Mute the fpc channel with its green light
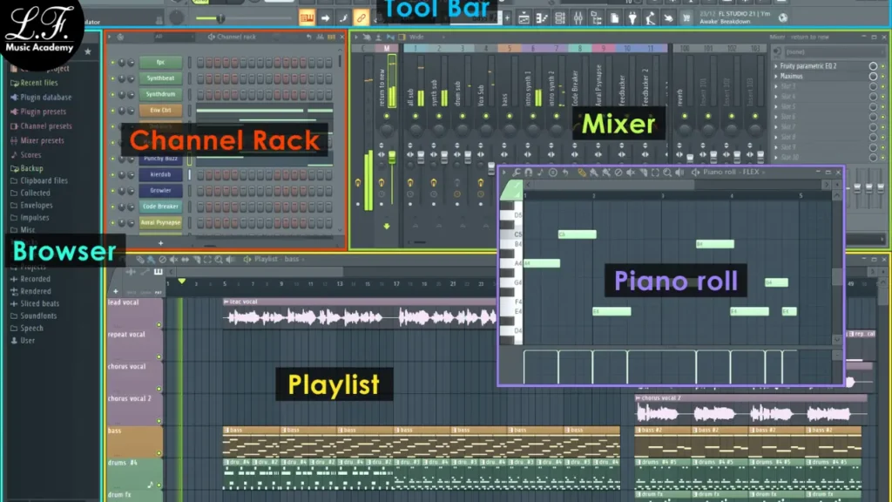 tap(112, 62)
